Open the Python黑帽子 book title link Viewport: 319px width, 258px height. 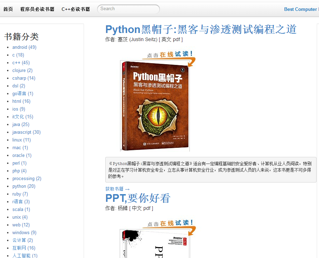point(201,29)
